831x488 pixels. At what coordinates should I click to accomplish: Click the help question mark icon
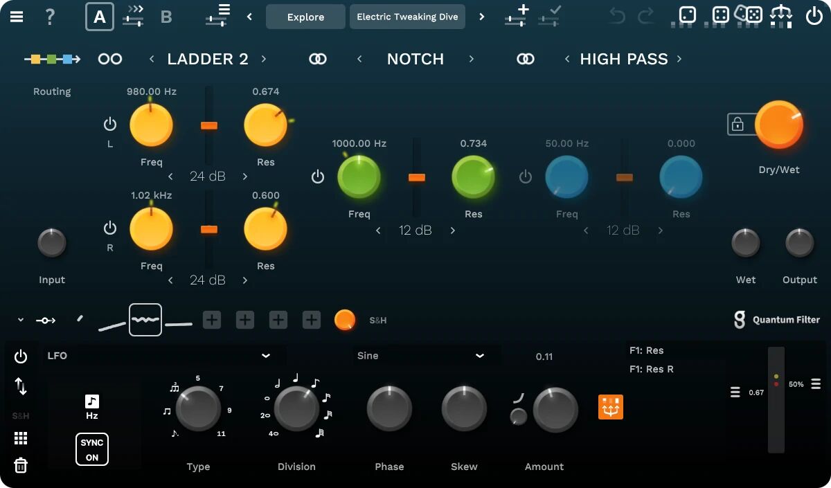(x=49, y=17)
